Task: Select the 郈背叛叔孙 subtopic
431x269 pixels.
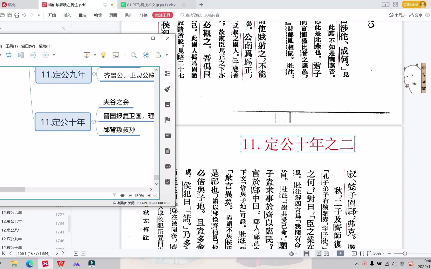Action: click(119, 129)
